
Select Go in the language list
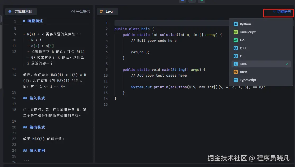coord(261,40)
